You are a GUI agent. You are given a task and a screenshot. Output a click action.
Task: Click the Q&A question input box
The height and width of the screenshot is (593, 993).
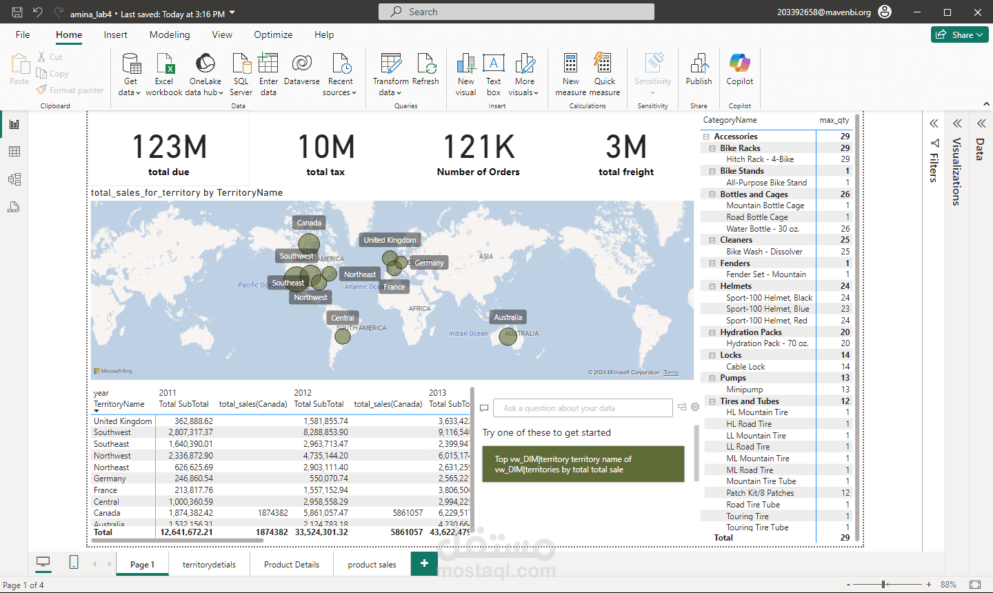point(583,408)
